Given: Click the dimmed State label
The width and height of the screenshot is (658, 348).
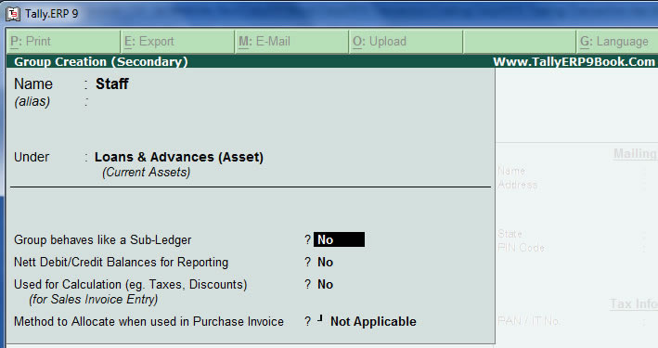Looking at the screenshot, I should (510, 234).
